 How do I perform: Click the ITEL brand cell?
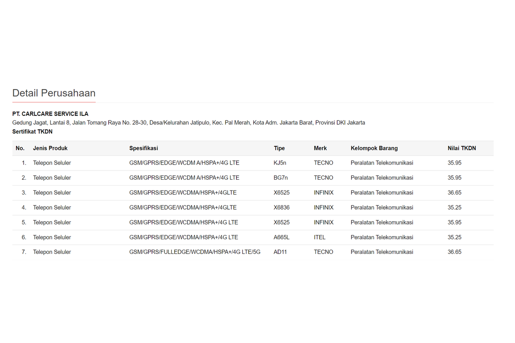click(319, 237)
